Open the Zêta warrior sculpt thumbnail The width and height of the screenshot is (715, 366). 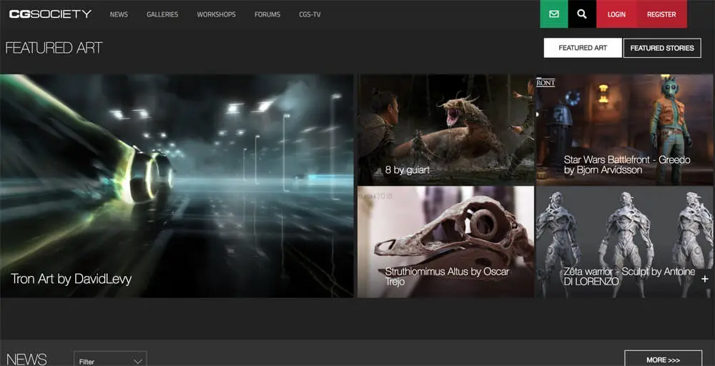click(625, 242)
